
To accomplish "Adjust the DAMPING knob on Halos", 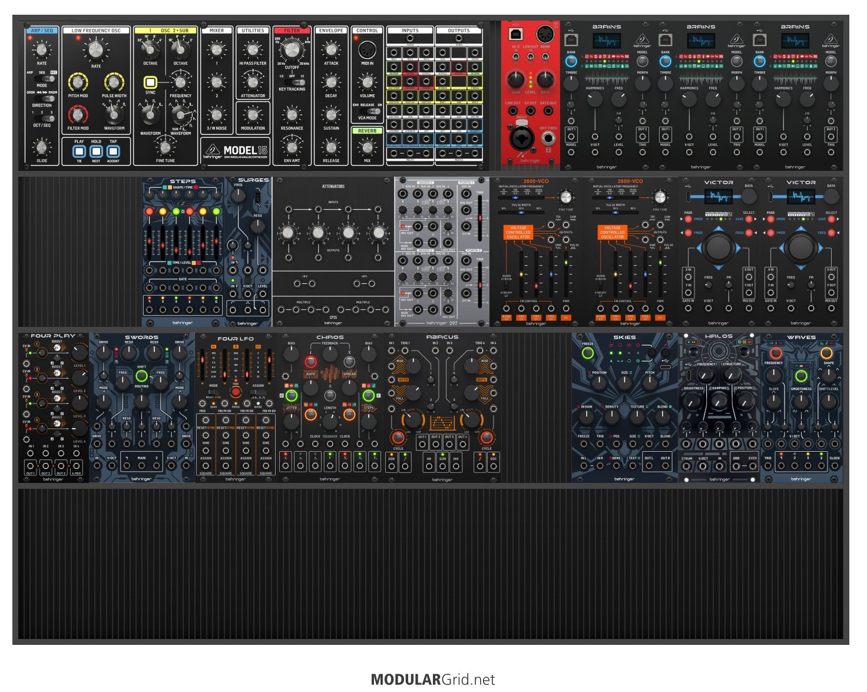I will tap(719, 400).
